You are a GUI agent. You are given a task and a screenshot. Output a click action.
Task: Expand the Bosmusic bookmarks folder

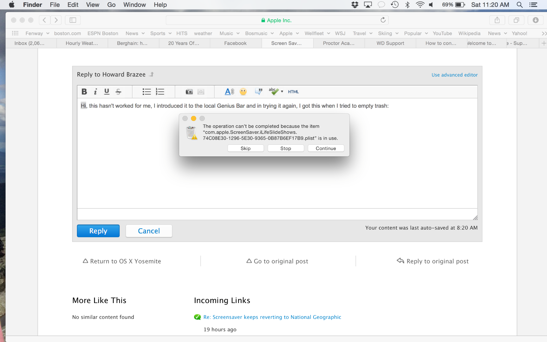260,33
